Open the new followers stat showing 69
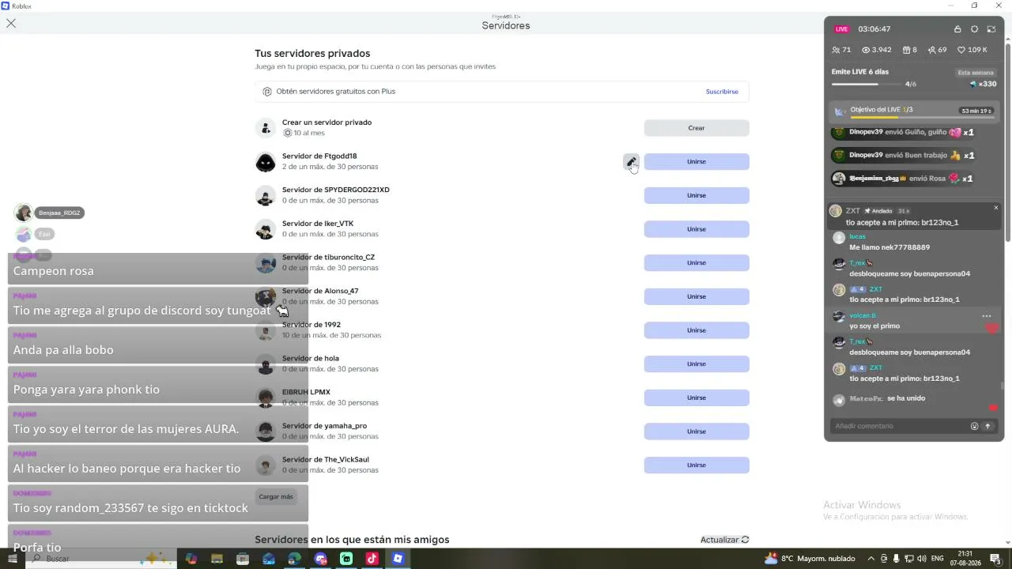 [x=938, y=50]
